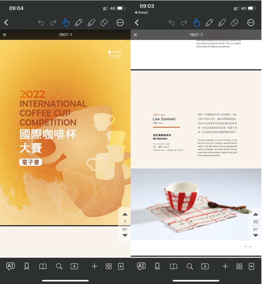Tap the plus add icon in right phone

[225, 266]
